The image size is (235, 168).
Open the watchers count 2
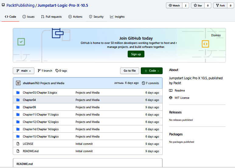point(185,5)
